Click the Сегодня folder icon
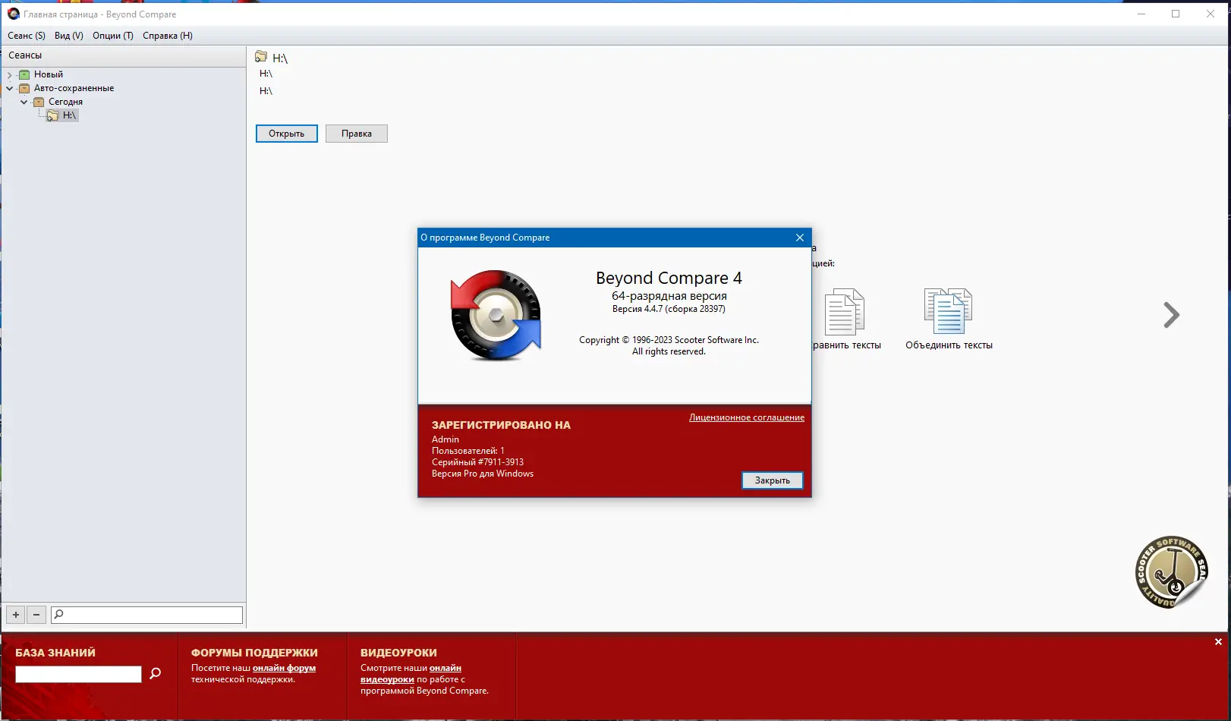 [x=39, y=102]
